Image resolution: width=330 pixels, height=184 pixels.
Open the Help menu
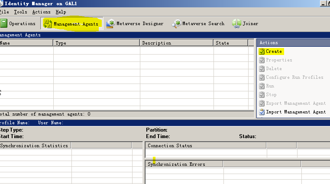61,12
